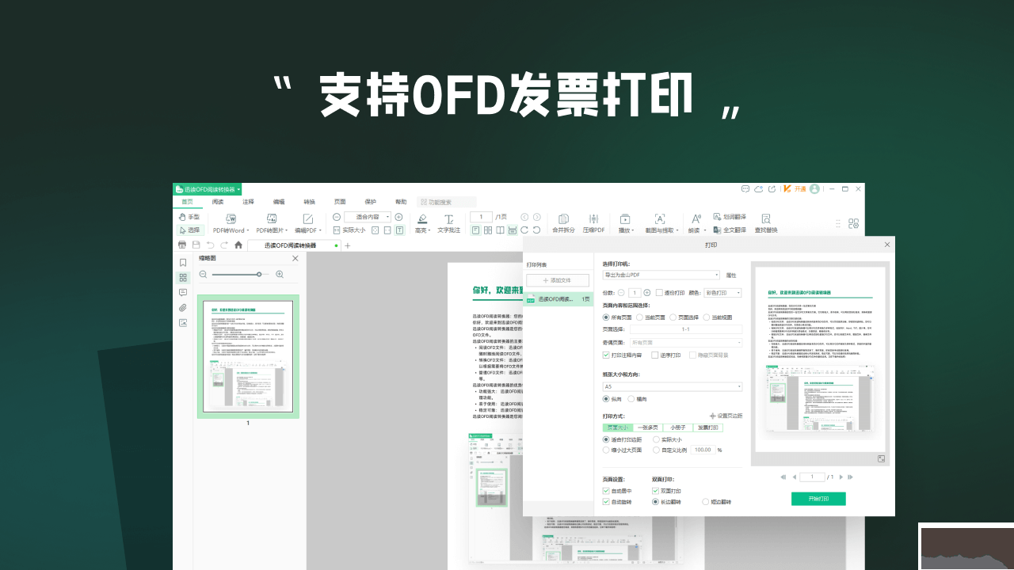The image size is (1014, 570).
Task: Click the PDF转图片 converter icon
Action: click(x=271, y=218)
